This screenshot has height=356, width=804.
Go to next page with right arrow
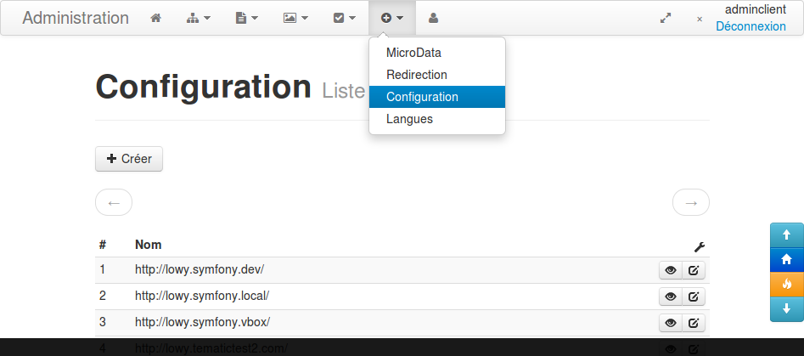pyautogui.click(x=690, y=202)
